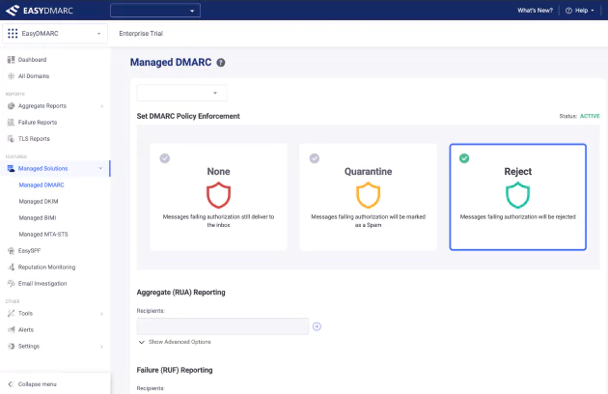Expand Show Advanced Options

click(175, 342)
